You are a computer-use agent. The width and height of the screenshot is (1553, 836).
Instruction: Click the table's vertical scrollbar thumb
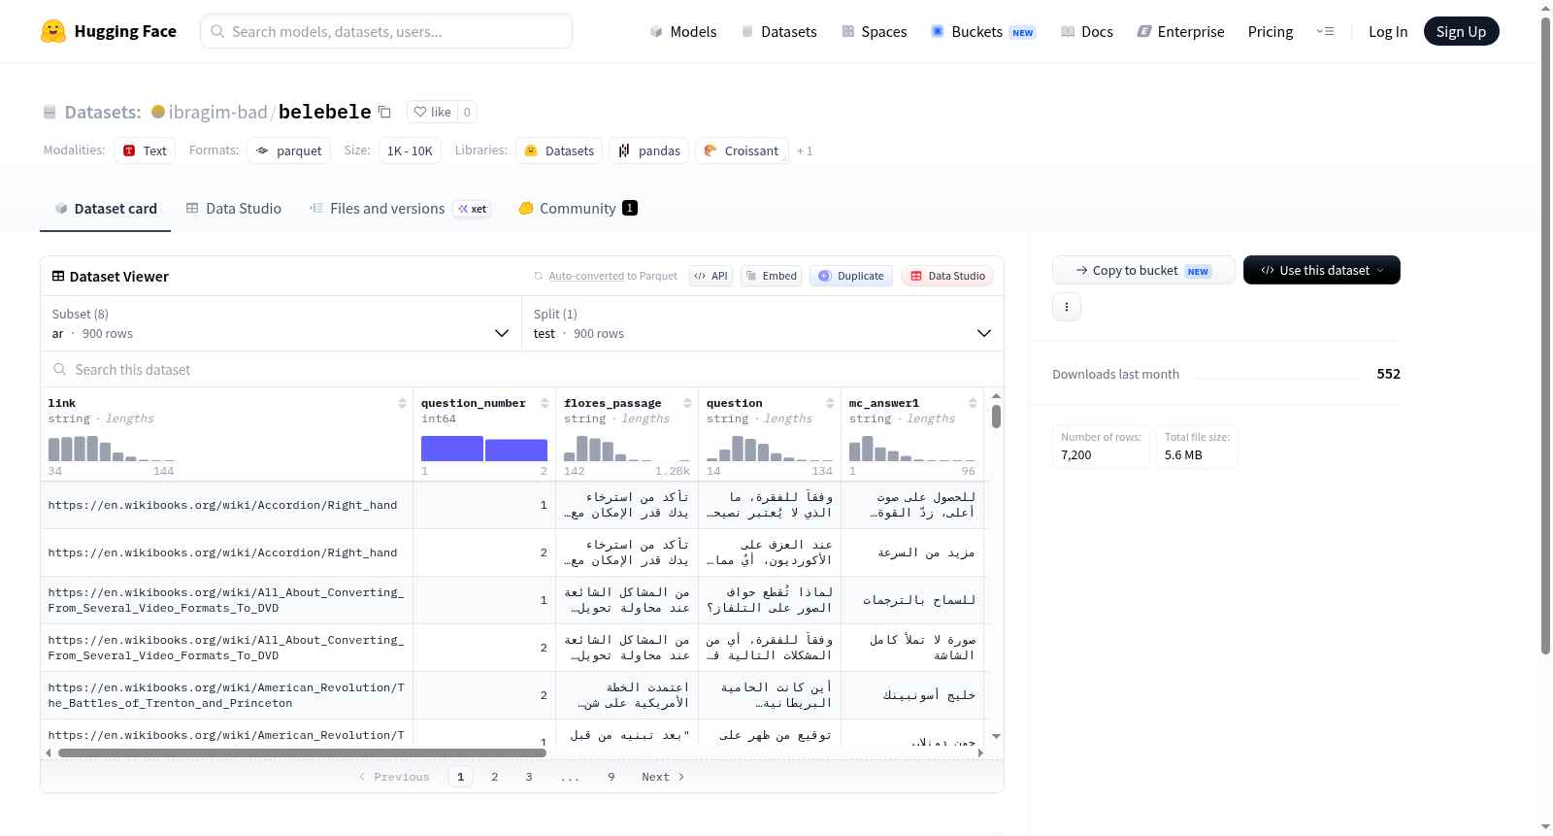[996, 417]
